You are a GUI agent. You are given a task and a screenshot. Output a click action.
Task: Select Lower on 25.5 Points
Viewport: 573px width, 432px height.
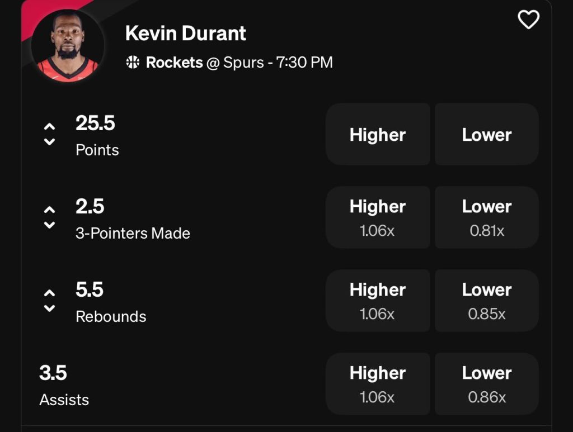[x=486, y=134]
